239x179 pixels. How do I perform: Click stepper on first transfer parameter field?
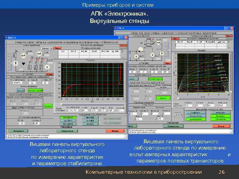129,113
